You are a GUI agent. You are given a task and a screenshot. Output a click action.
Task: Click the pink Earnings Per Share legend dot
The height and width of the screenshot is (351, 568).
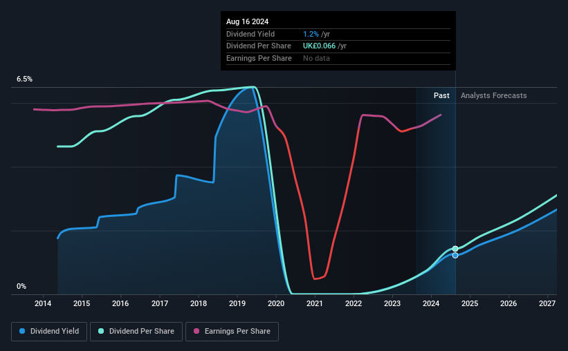click(196, 331)
